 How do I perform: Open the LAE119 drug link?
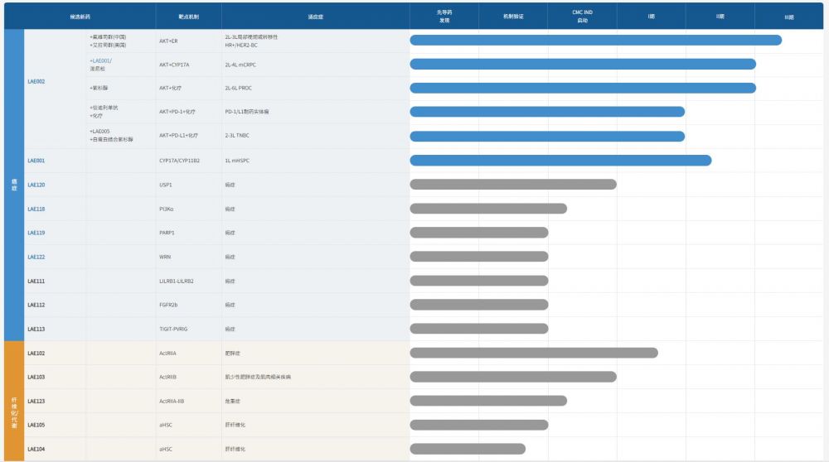36,233
